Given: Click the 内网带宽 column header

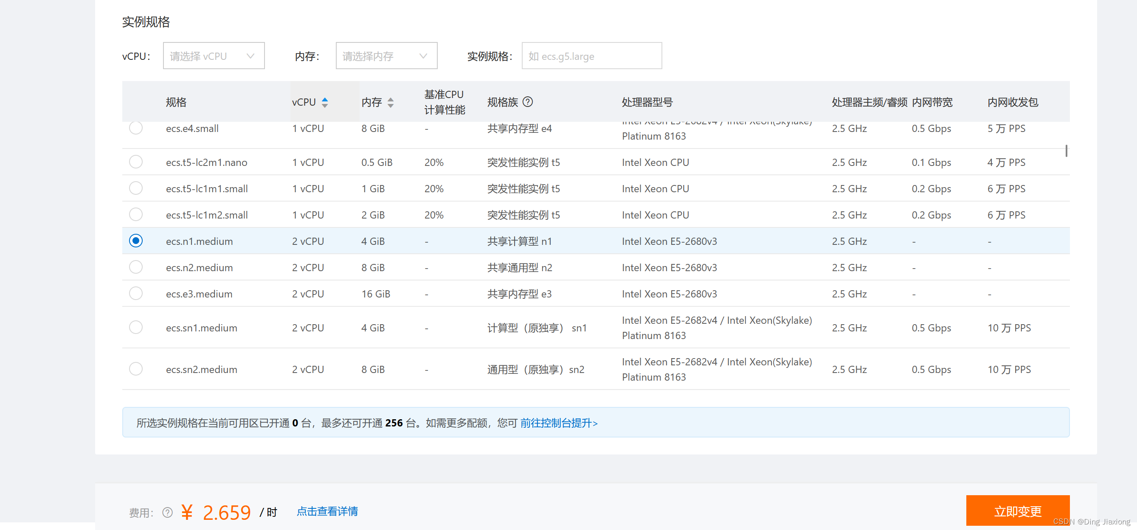Looking at the screenshot, I should [932, 102].
